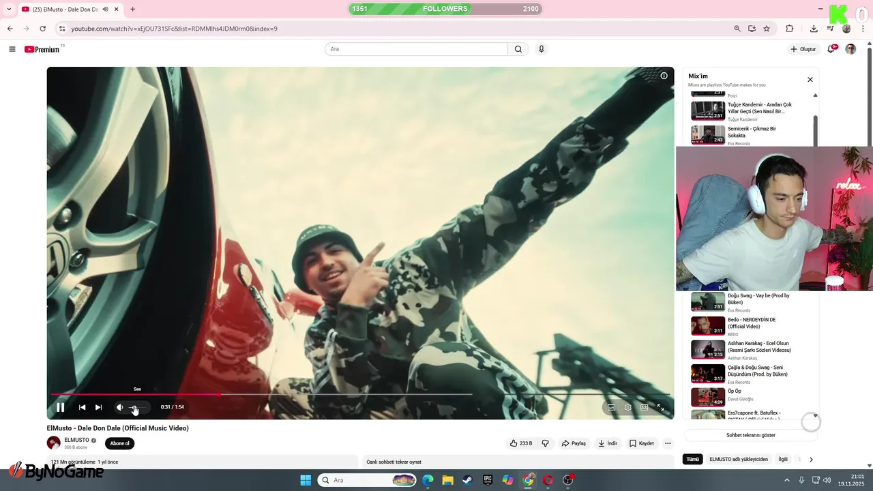The image size is (873, 491).
Task: Save the video via Kaydet
Action: (x=642, y=443)
